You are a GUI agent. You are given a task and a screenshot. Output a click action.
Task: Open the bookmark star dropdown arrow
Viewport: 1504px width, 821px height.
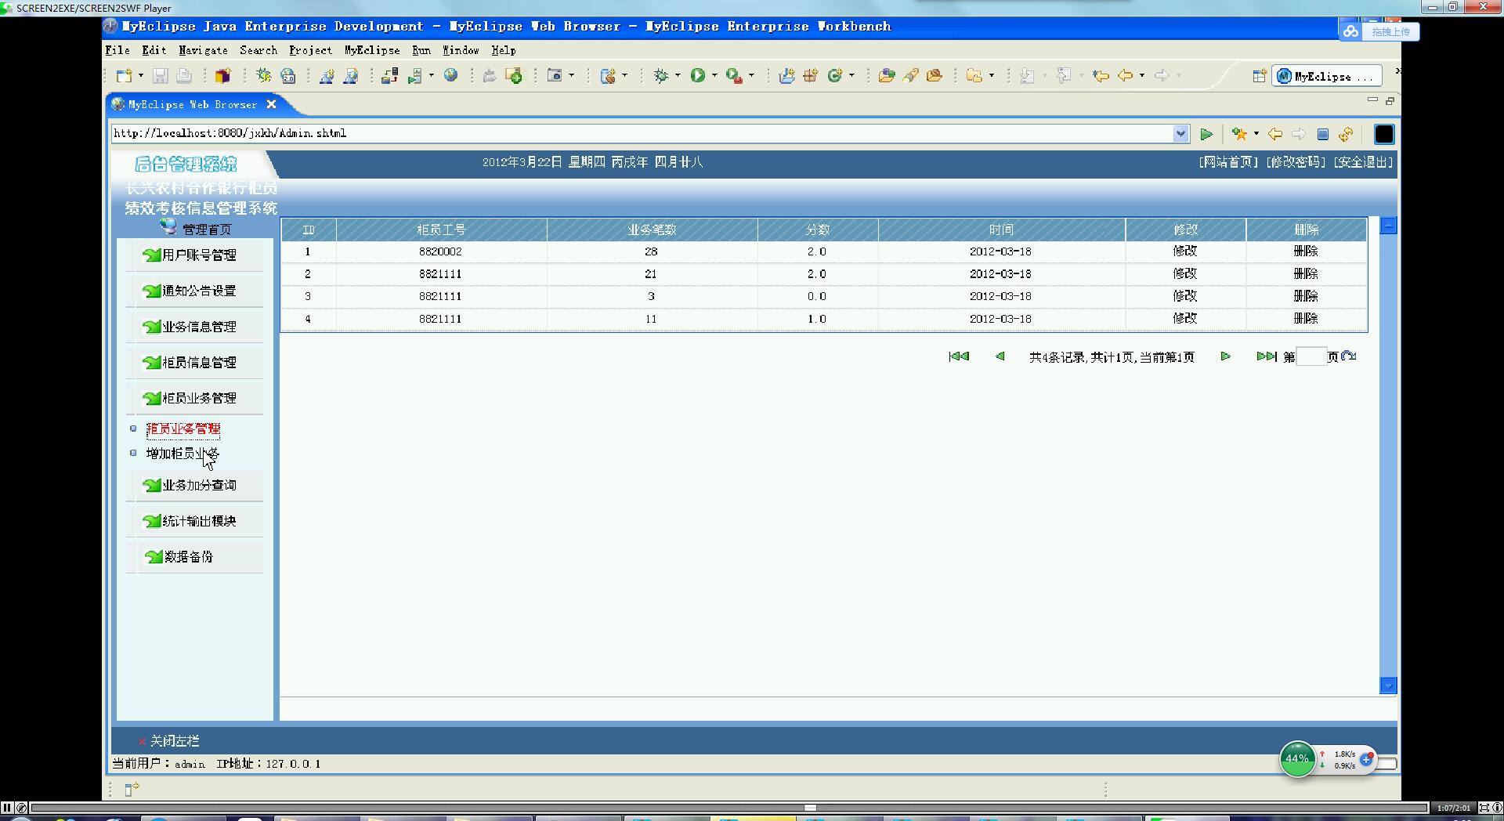click(x=1256, y=134)
